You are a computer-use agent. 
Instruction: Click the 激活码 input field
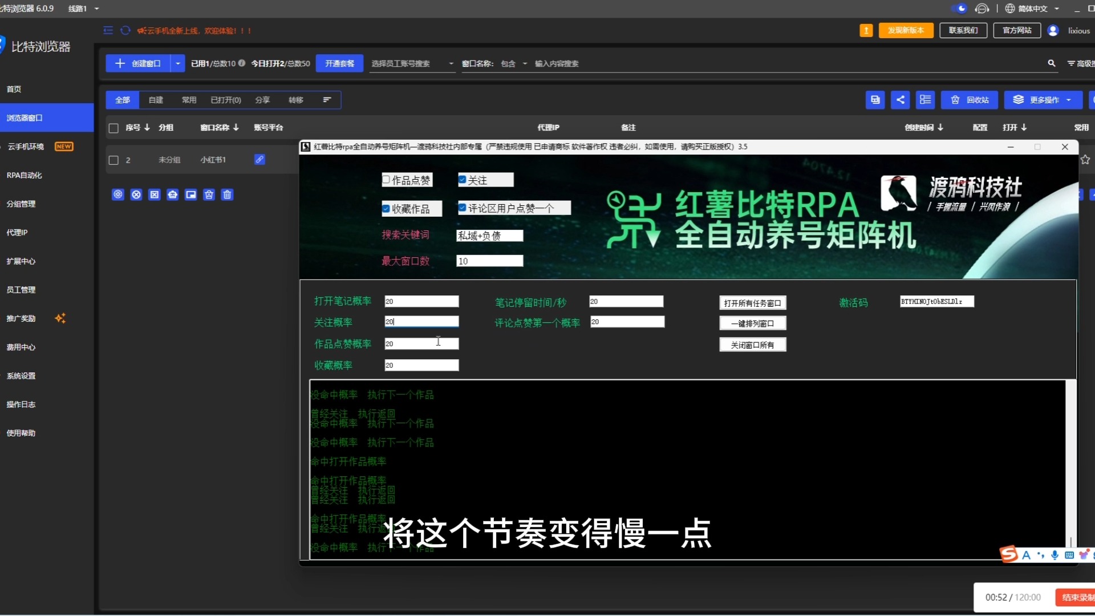pyautogui.click(x=936, y=301)
